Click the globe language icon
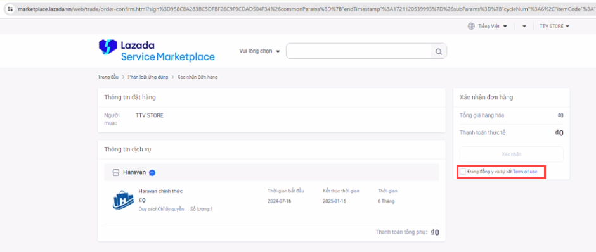Screen dimensions: 596x252 tap(471, 26)
